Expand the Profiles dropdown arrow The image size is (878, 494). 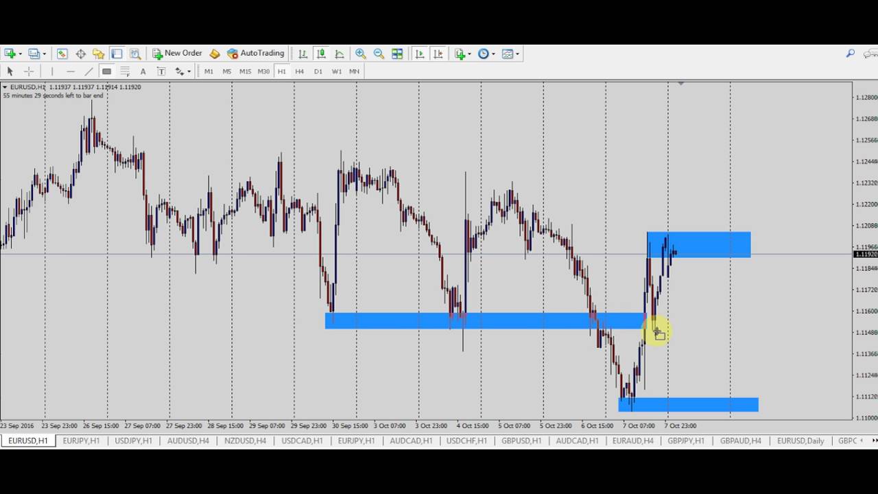pyautogui.click(x=44, y=54)
